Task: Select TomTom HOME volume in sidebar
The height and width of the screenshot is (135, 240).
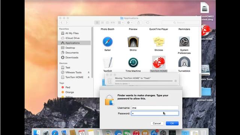Action: pos(74,77)
